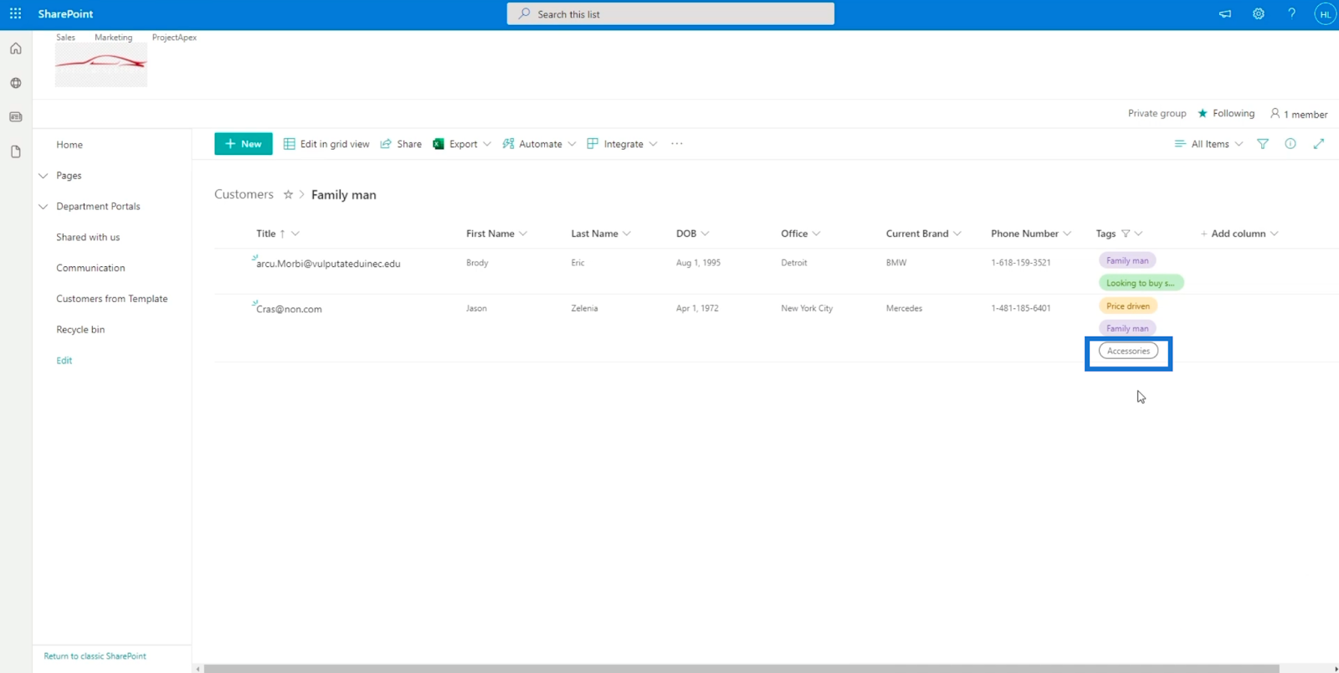Image resolution: width=1339 pixels, height=673 pixels.
Task: Open more commands ellipsis
Action: pyautogui.click(x=677, y=144)
